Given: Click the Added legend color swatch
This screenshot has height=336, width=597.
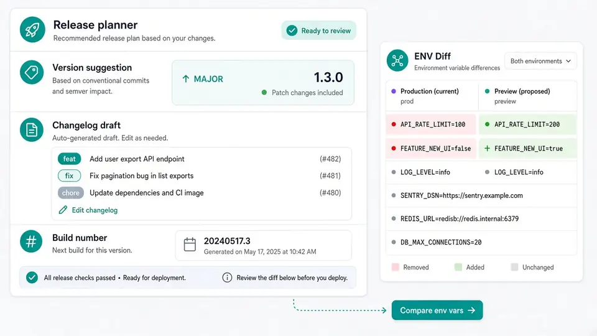Looking at the screenshot, I should click(x=458, y=267).
